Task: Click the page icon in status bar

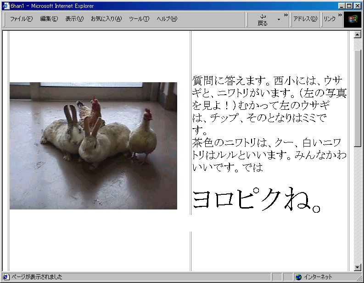Action: (6, 277)
